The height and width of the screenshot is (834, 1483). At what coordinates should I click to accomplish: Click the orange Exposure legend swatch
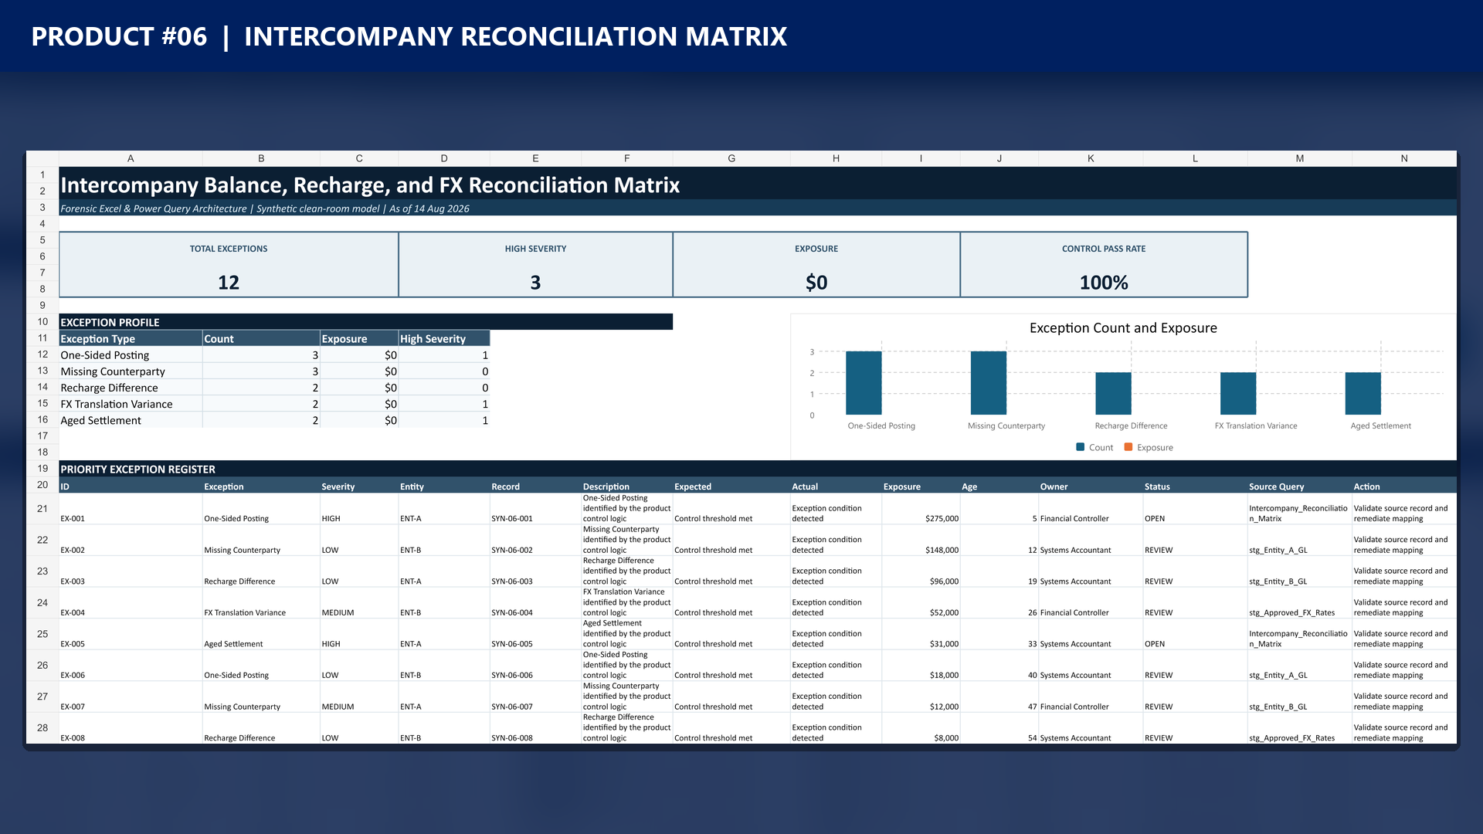point(1128,447)
